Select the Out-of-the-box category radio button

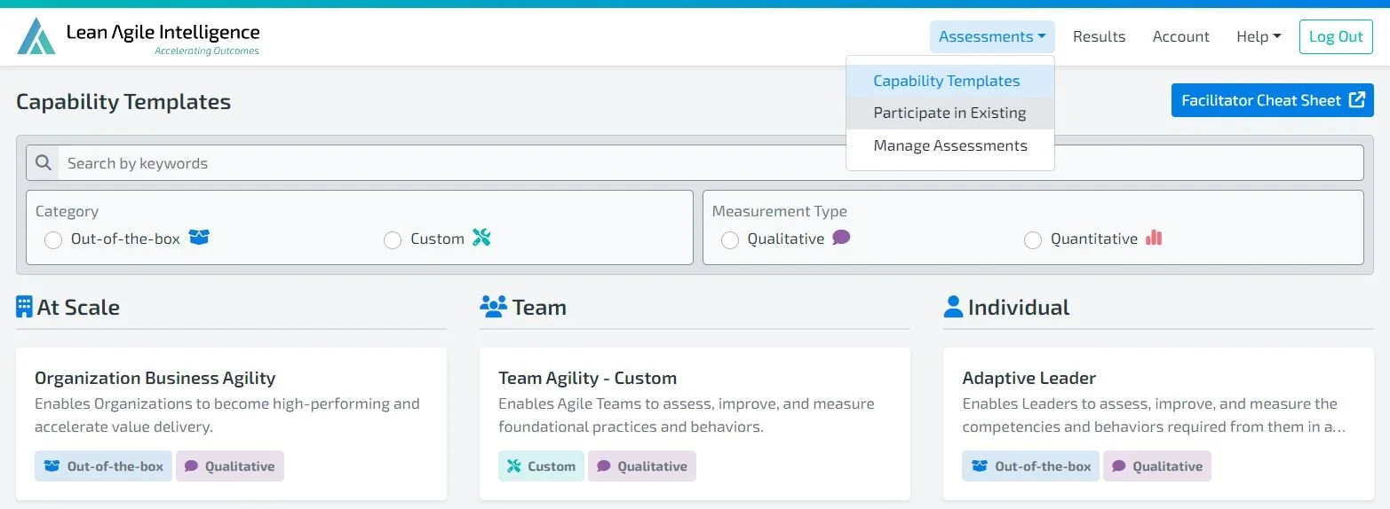[x=53, y=239]
